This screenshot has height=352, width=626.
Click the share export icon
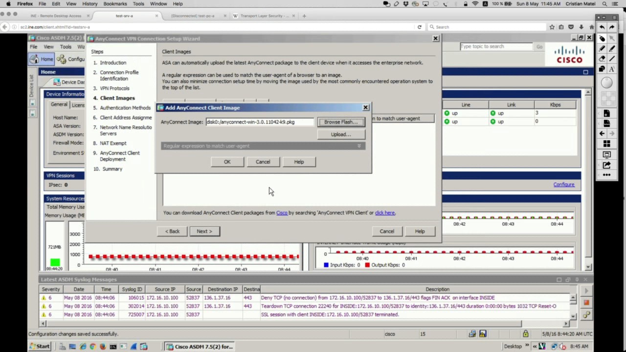607,165
